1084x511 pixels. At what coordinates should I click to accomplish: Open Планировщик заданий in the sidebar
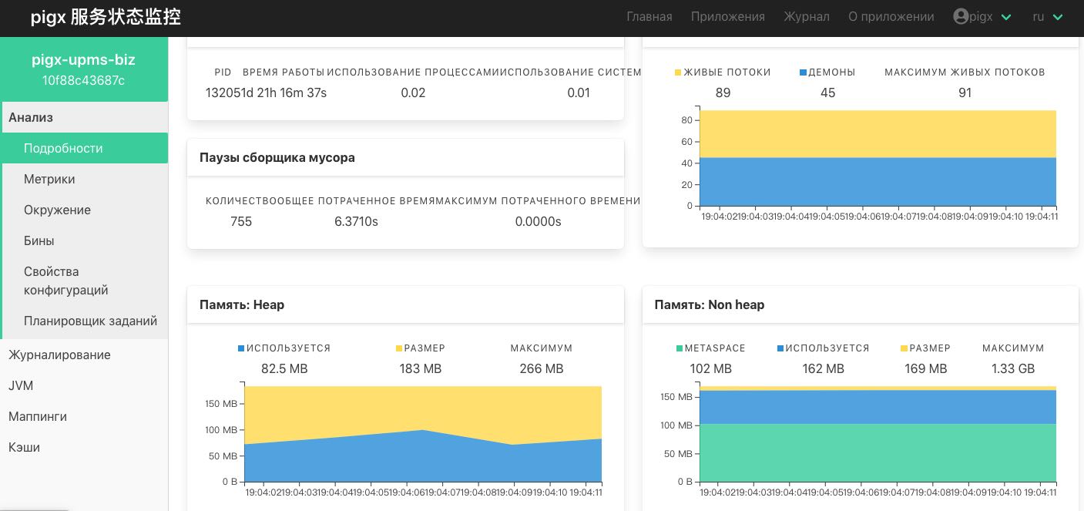(x=84, y=321)
